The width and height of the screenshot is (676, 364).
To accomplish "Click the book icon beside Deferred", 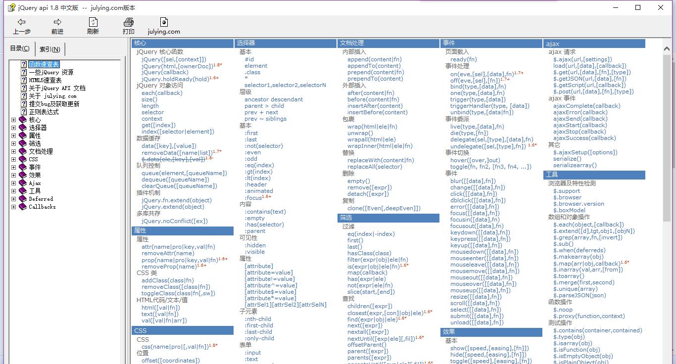I will pyautogui.click(x=23, y=199).
